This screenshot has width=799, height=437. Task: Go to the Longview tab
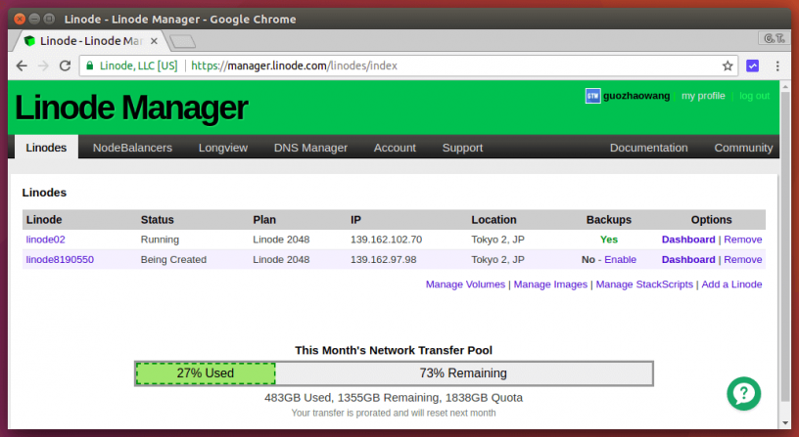coord(222,148)
